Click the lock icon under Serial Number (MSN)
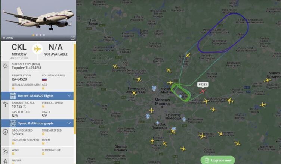Viewport: 281px width, 164px height. point(13,88)
